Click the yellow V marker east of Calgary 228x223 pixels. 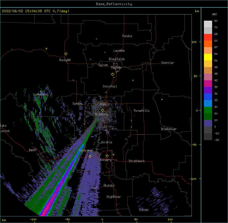pyautogui.click(x=113, y=155)
